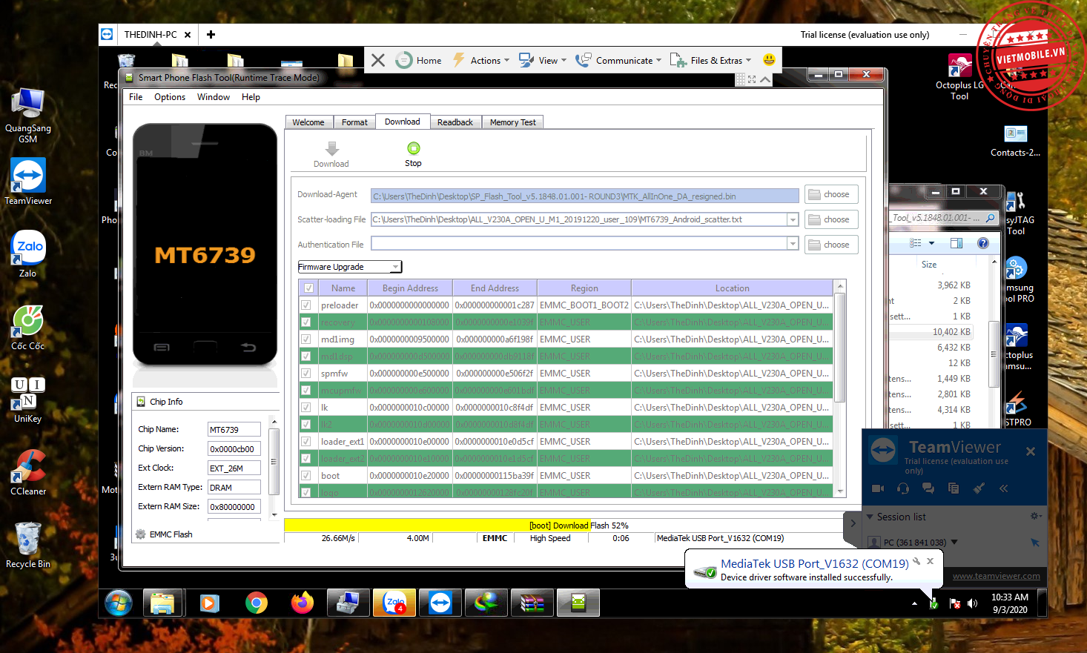Viewport: 1087px width, 653px height.
Task: Stop the flashing with the green Stop icon
Action: [414, 148]
